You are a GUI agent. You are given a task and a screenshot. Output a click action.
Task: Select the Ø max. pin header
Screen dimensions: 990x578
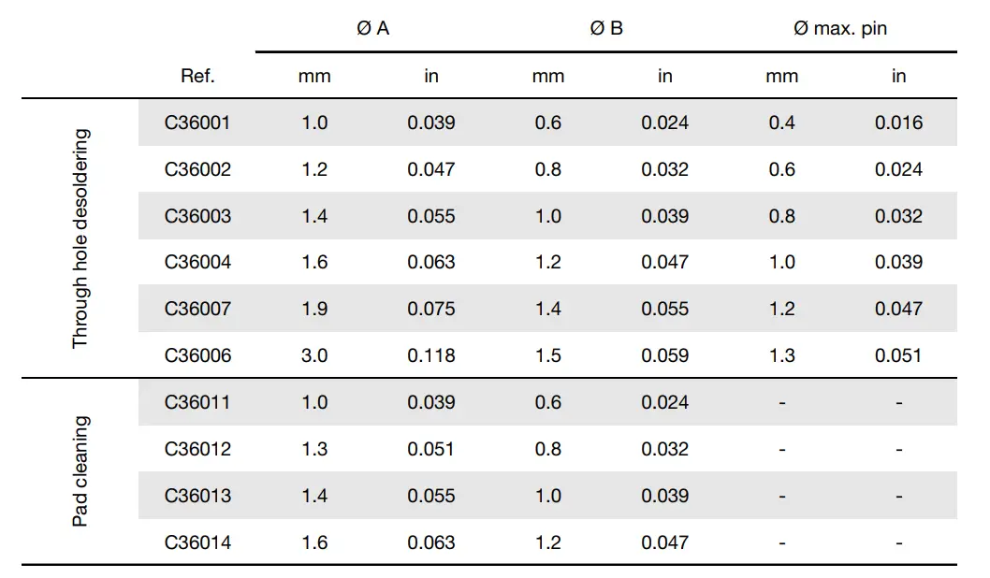click(x=839, y=28)
